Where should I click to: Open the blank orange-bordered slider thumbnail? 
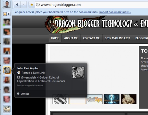click(x=77, y=99)
